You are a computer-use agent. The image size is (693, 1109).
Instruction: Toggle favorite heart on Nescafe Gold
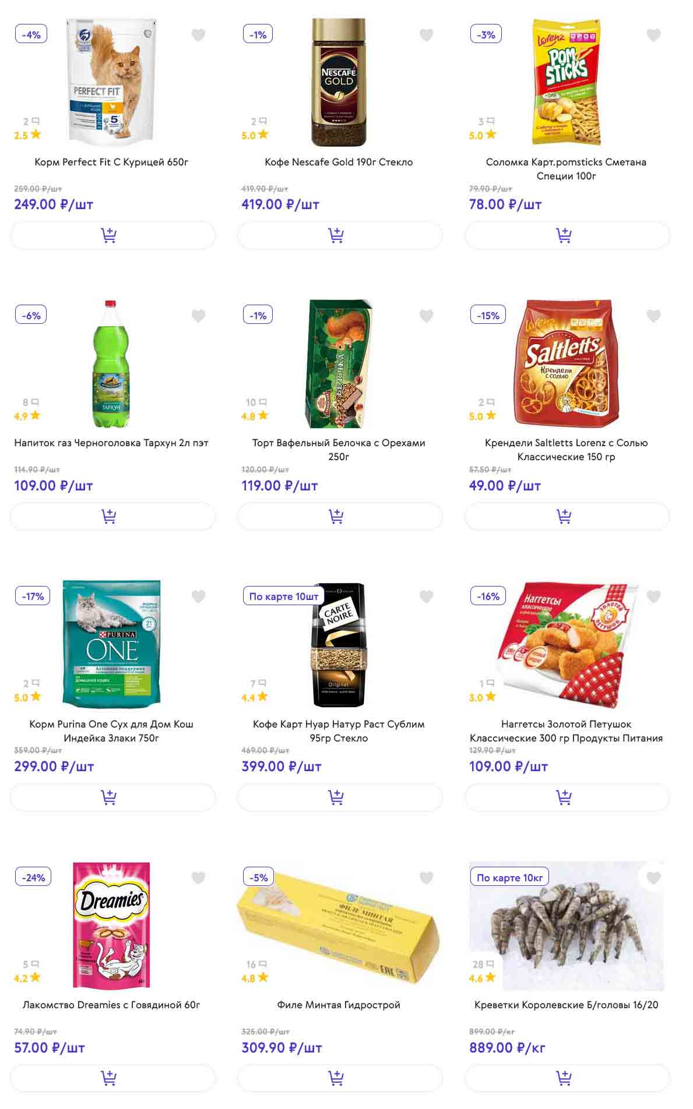click(x=426, y=36)
